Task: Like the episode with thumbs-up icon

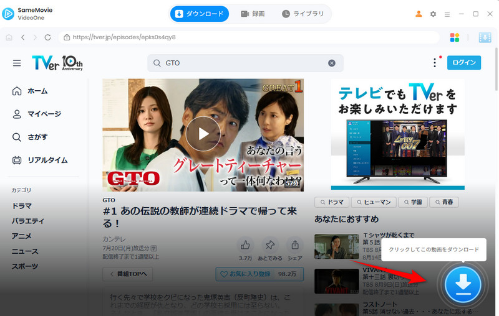Action: point(245,245)
